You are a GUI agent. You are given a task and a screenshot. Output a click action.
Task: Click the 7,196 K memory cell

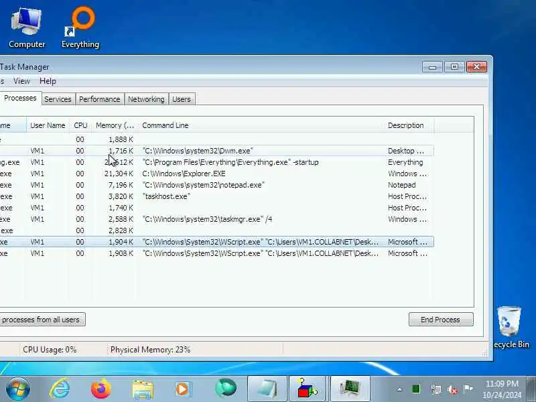click(x=121, y=185)
